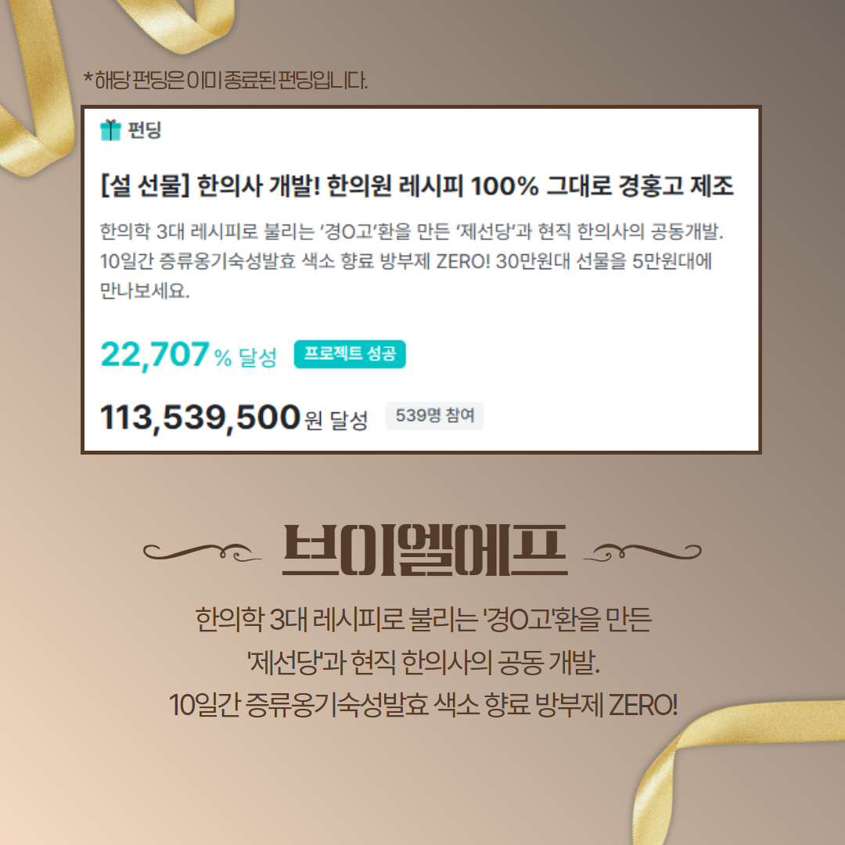Click the gold ribbon curl at top center
Screen dimensions: 845x845
pos(178,24)
